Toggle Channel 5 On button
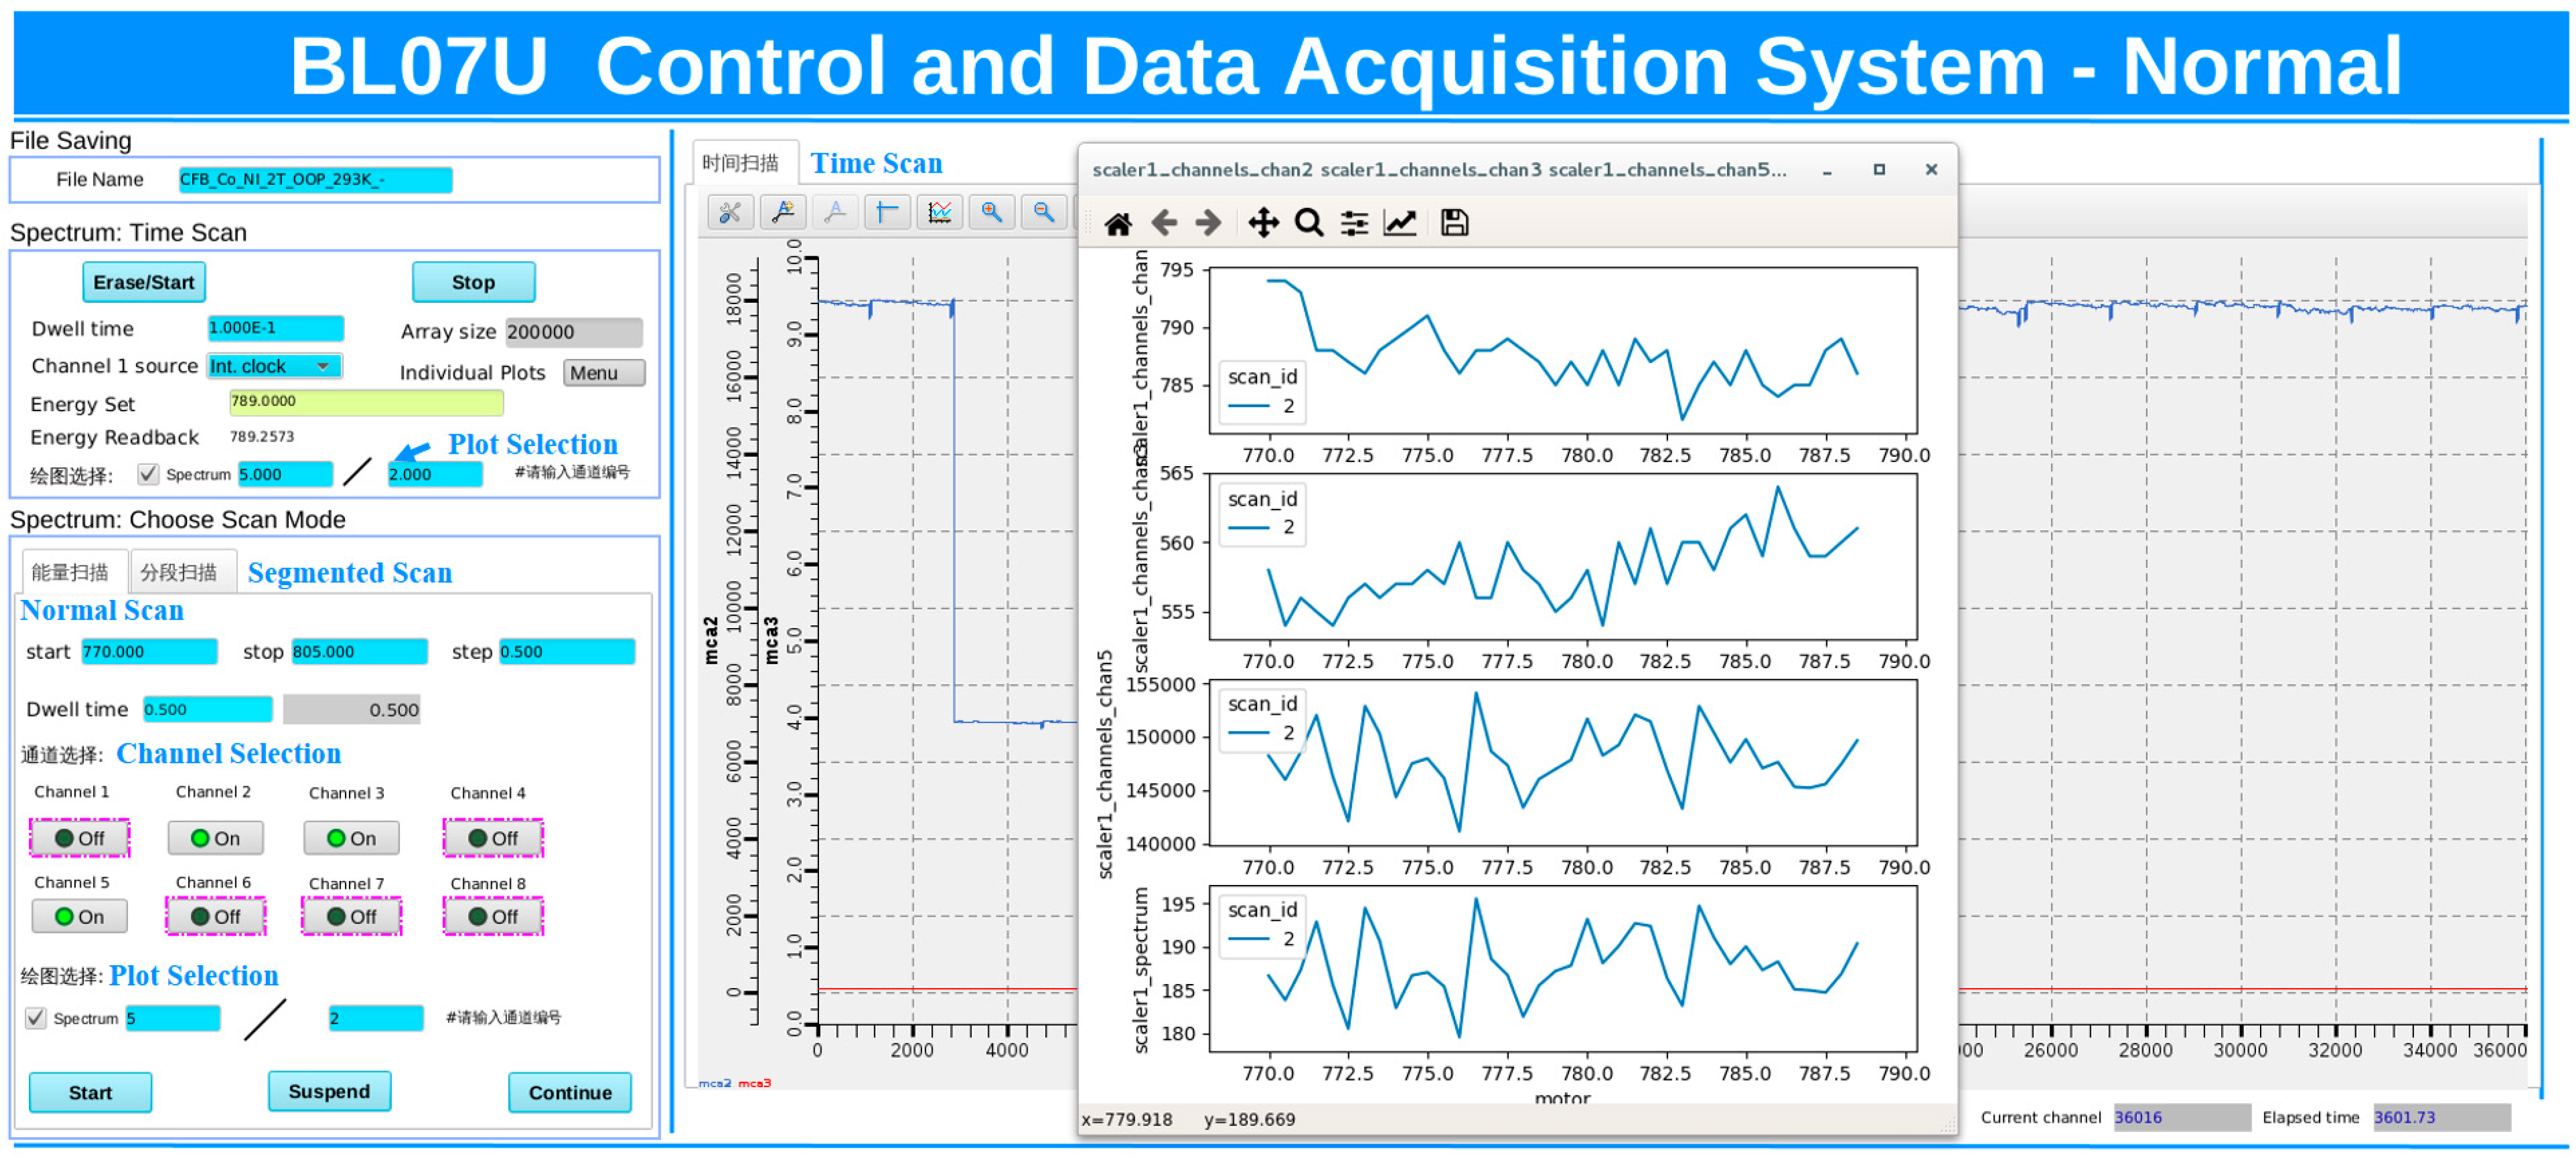The width and height of the screenshot is (2576, 1159). pyautogui.click(x=79, y=917)
